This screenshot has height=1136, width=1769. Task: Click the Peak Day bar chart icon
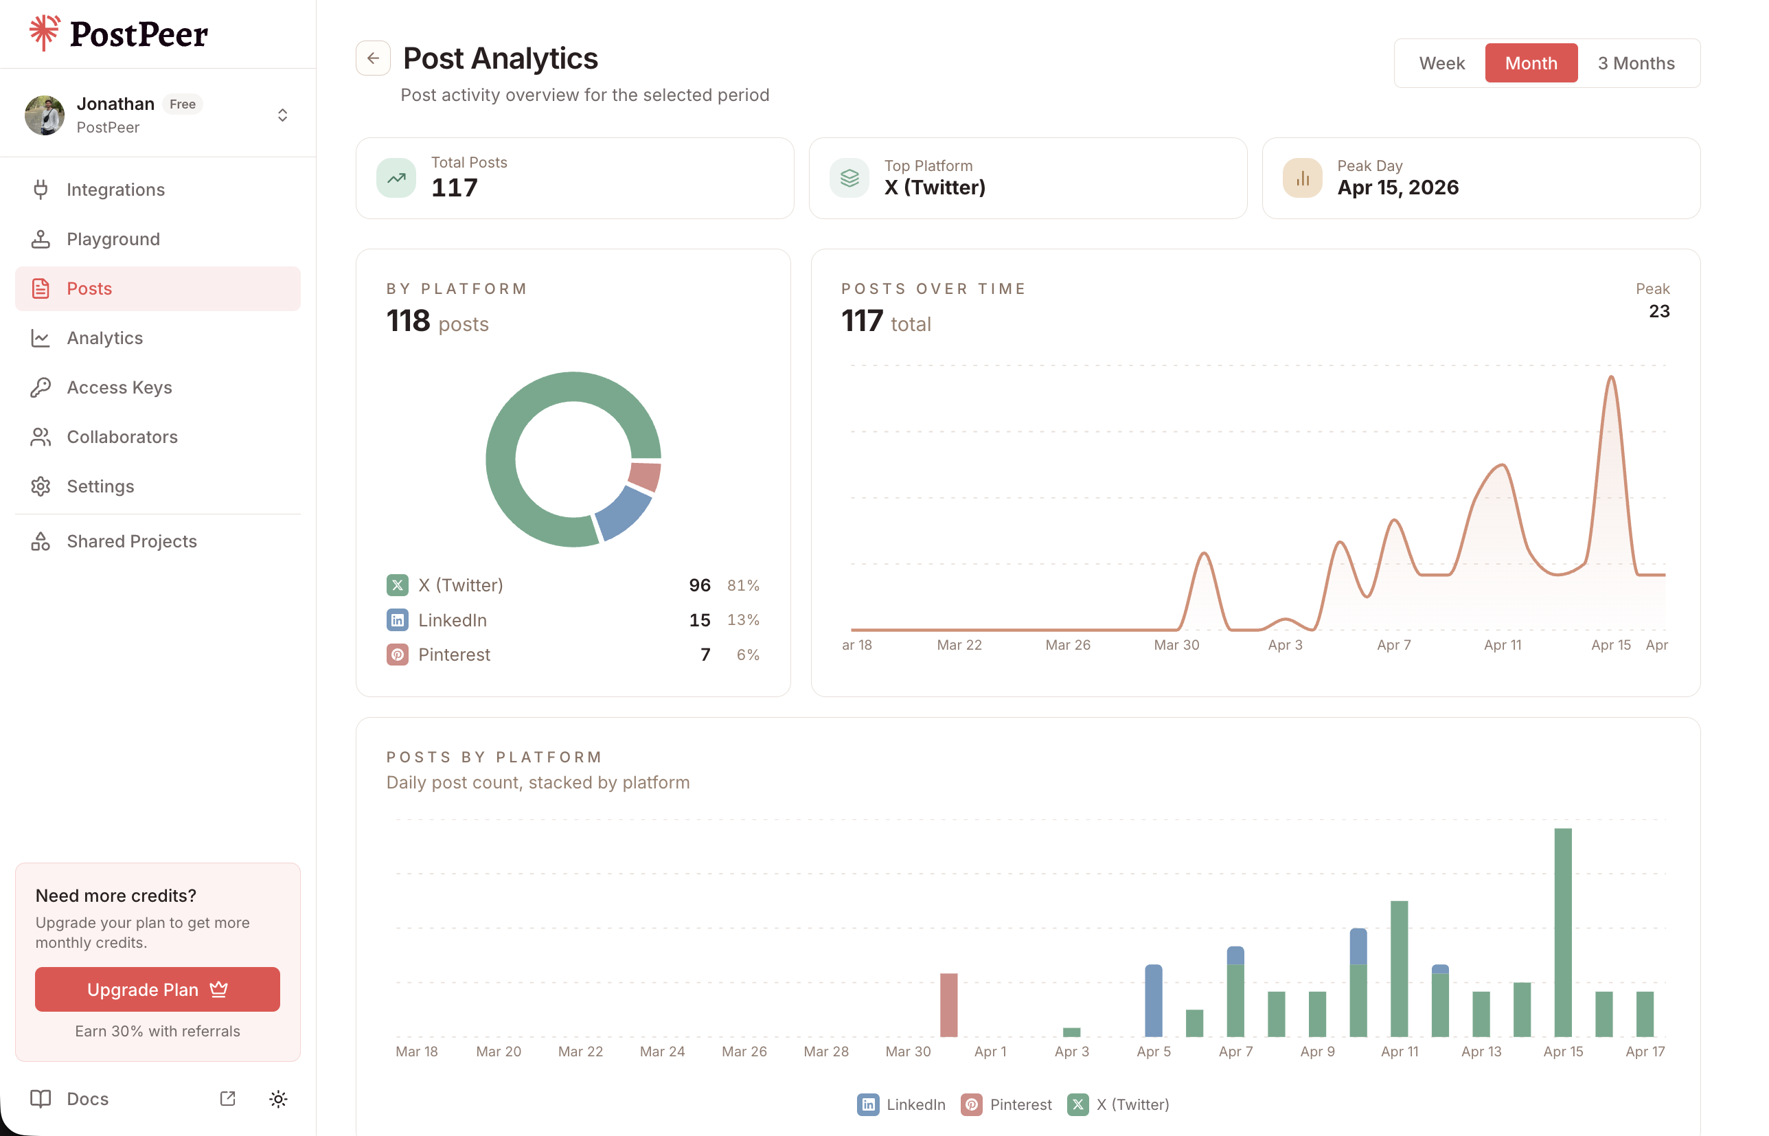tap(1302, 178)
